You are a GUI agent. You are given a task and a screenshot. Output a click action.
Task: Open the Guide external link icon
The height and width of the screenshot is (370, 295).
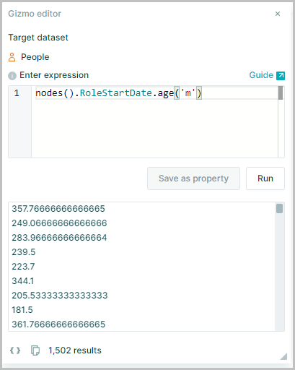pyautogui.click(x=281, y=76)
